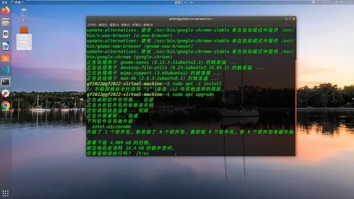Screen dimensions: 354x199
Task: Click the '正在读取软件包列表' line
Action: point(120,100)
